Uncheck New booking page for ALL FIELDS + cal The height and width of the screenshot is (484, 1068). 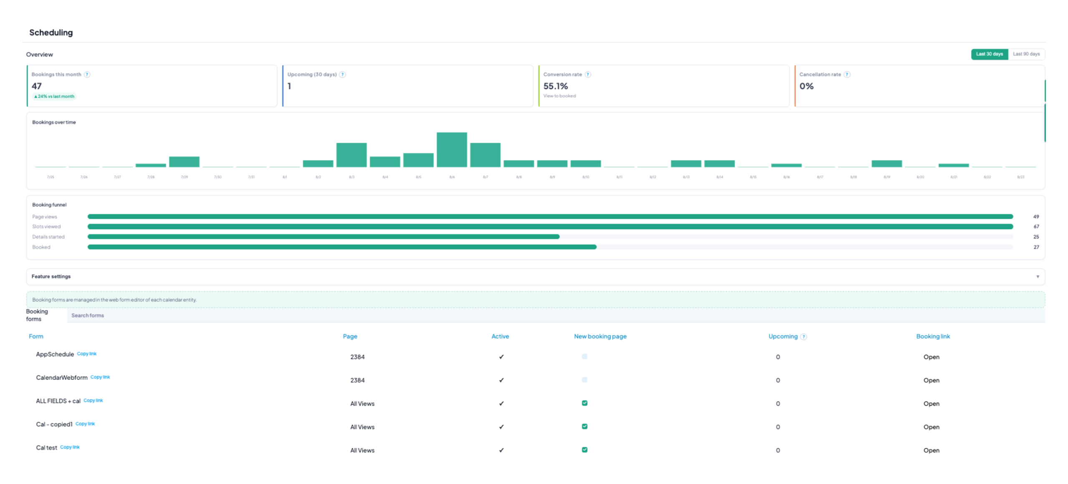[x=584, y=403]
